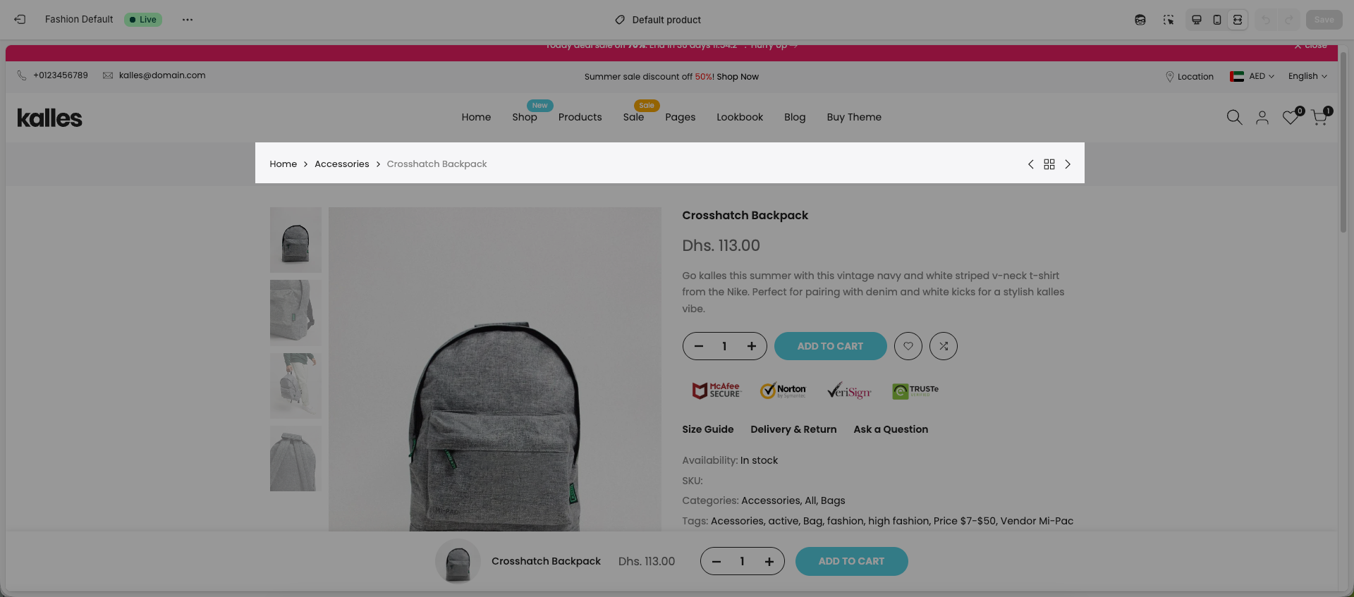Open the store search magnifier icon
Viewport: 1354px width, 597px height.
[x=1234, y=118]
